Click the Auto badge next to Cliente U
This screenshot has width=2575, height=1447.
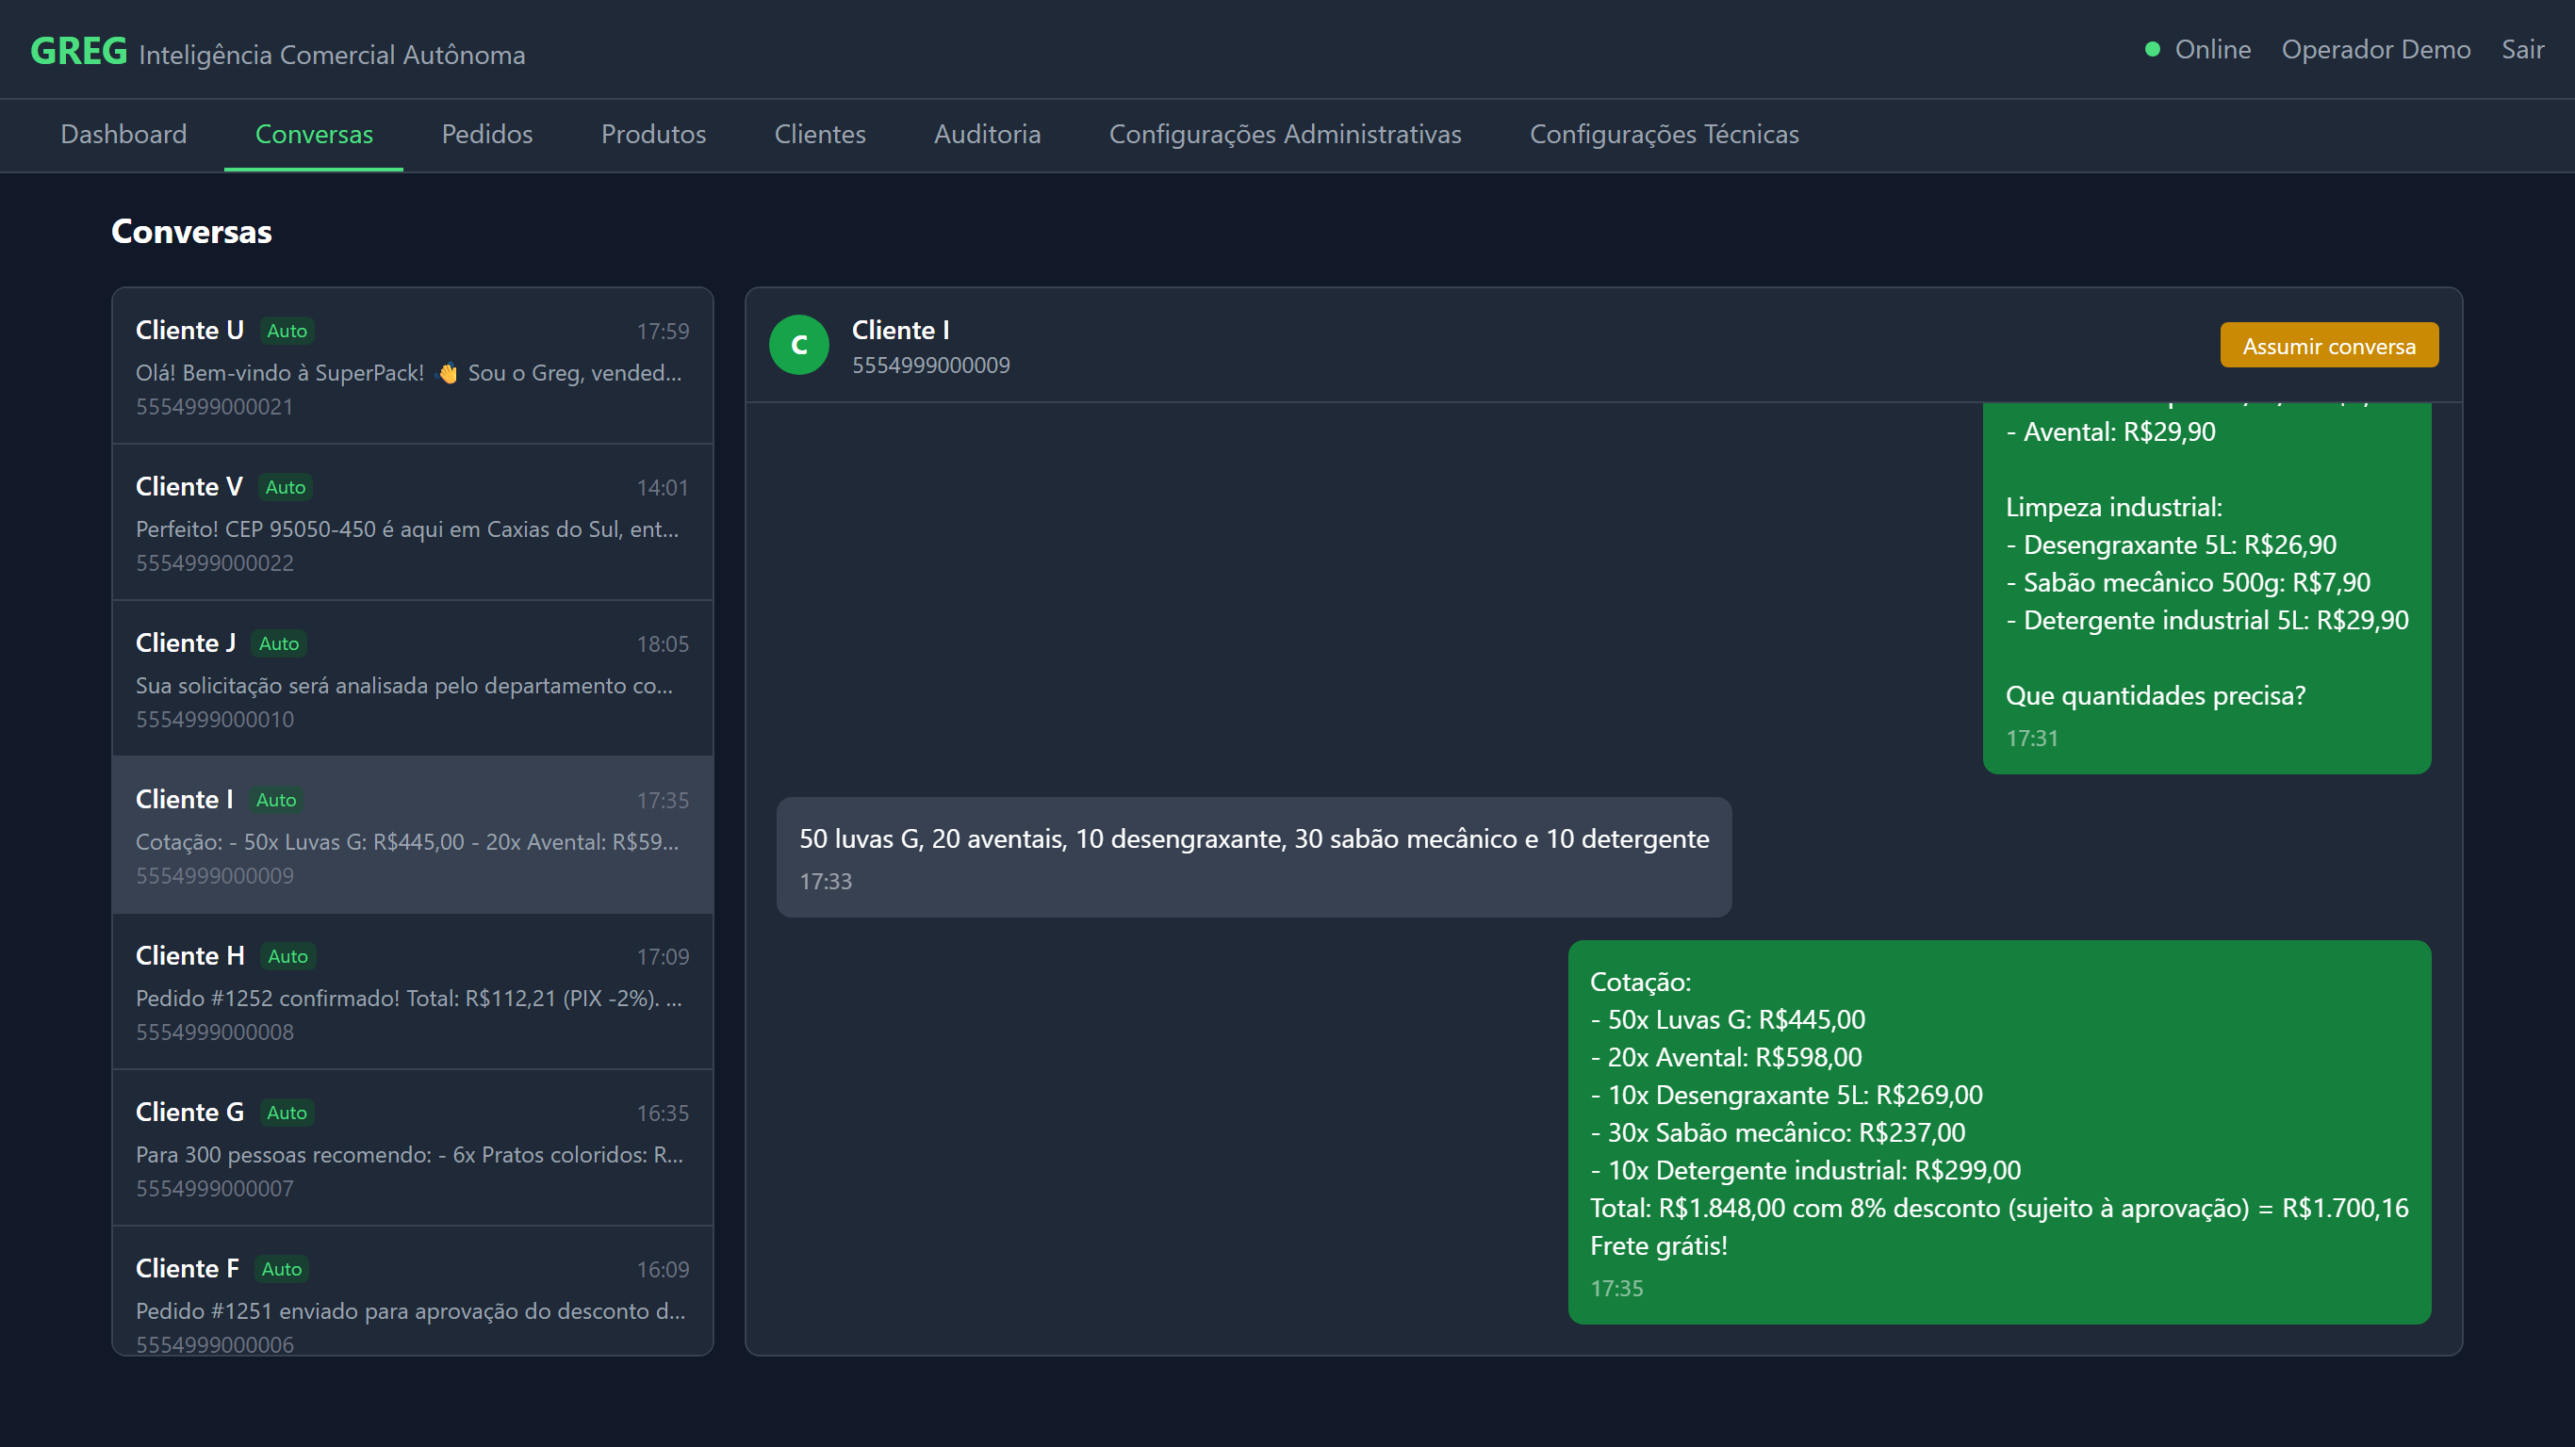point(287,331)
